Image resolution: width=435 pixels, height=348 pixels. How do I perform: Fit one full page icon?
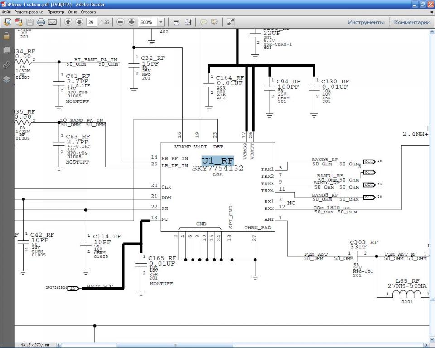click(188, 22)
